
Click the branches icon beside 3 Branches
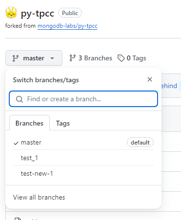[72, 58]
